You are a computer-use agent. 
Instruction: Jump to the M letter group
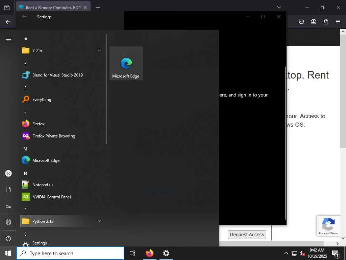click(25, 149)
